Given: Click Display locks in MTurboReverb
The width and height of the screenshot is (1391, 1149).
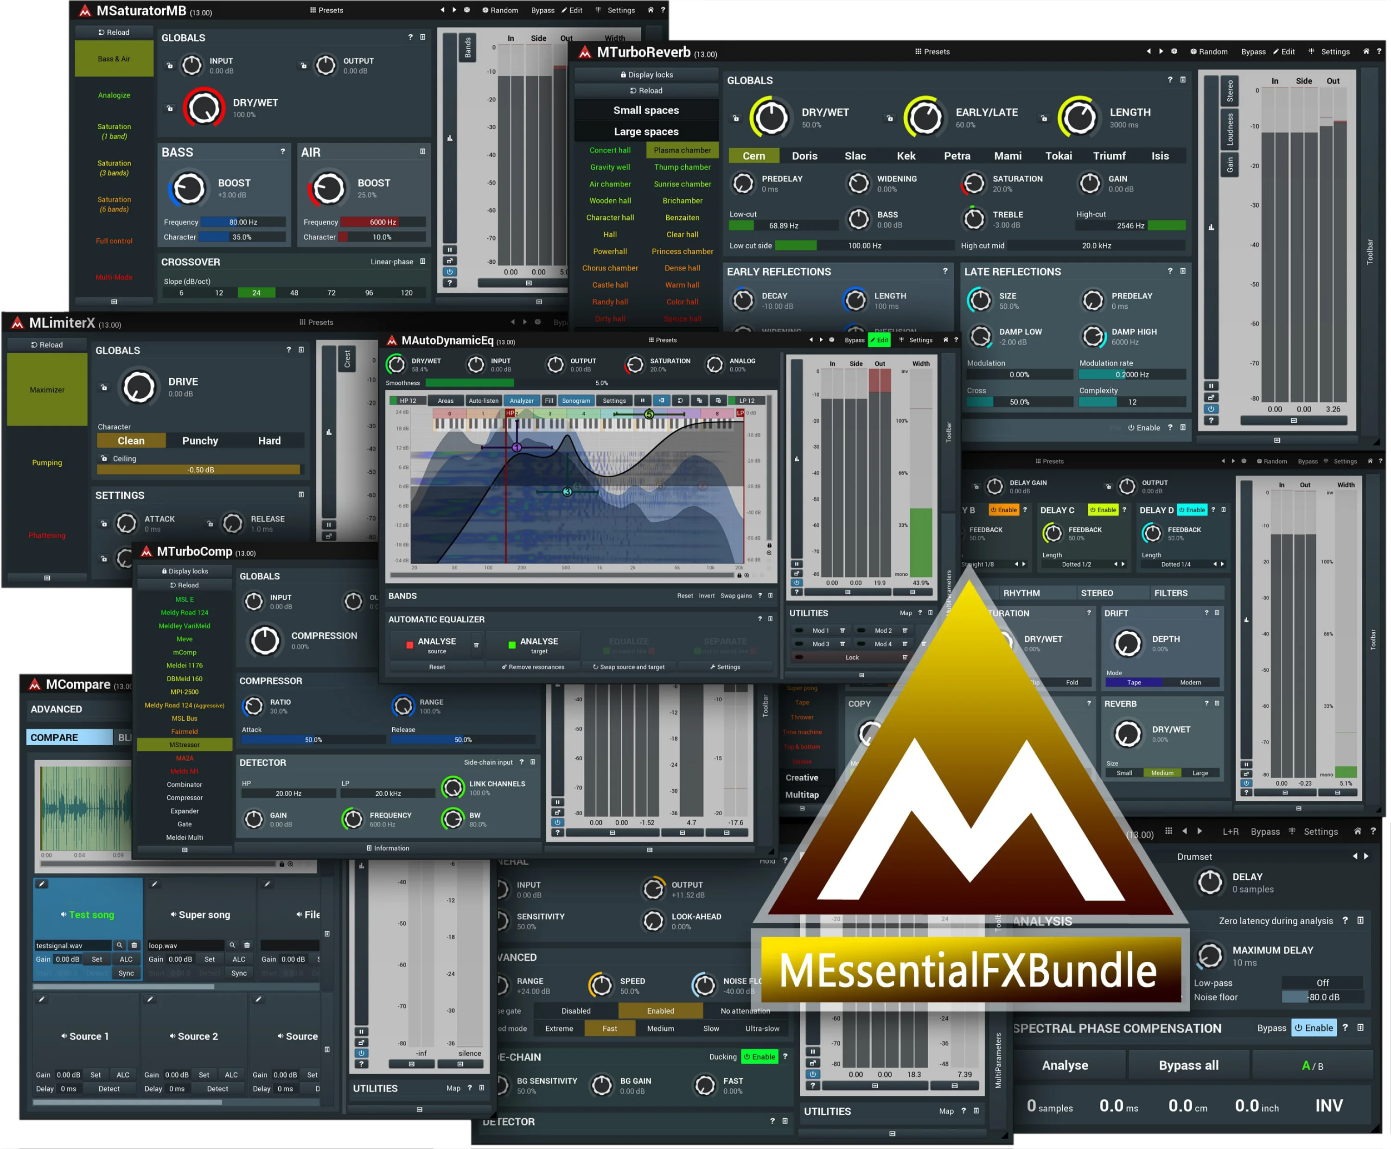Looking at the screenshot, I should pyautogui.click(x=646, y=75).
